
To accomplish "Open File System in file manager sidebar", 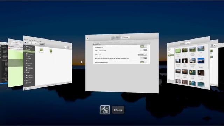I will (x=29, y=68).
